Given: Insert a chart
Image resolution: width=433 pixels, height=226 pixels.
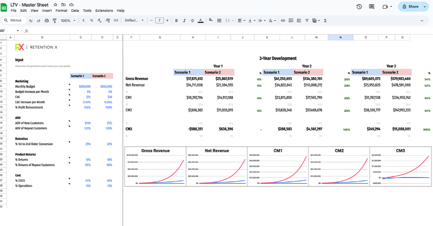Looking at the screenshot, I should [299, 21].
